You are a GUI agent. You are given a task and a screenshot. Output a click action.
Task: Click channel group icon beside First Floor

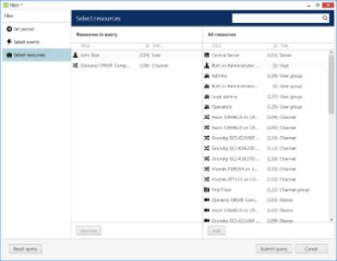207,190
